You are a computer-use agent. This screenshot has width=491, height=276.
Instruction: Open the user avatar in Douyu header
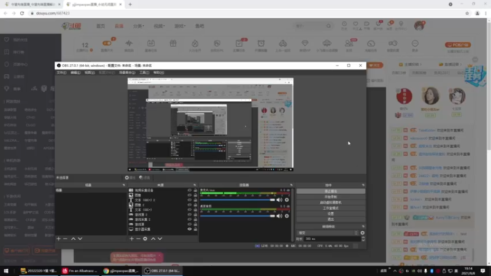point(419,26)
